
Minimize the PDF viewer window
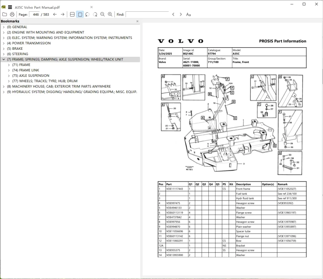pos(292,4)
